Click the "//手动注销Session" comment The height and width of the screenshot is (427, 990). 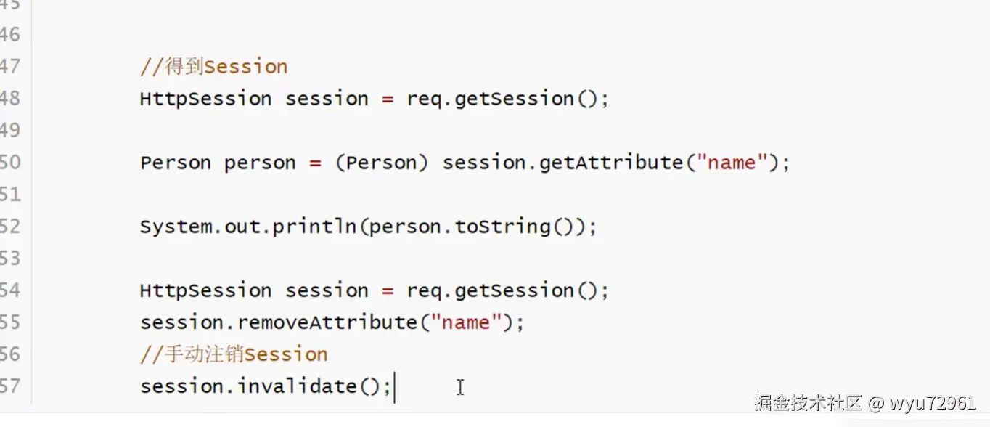tap(234, 354)
